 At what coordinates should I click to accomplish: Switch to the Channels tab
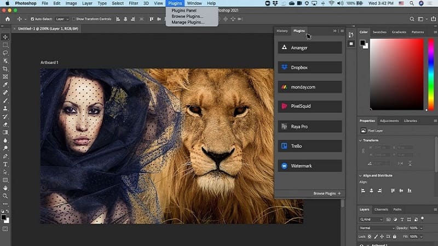click(381, 209)
